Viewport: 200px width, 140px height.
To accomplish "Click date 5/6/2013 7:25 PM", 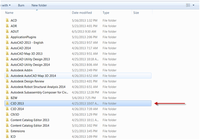I will coord(84,98).
